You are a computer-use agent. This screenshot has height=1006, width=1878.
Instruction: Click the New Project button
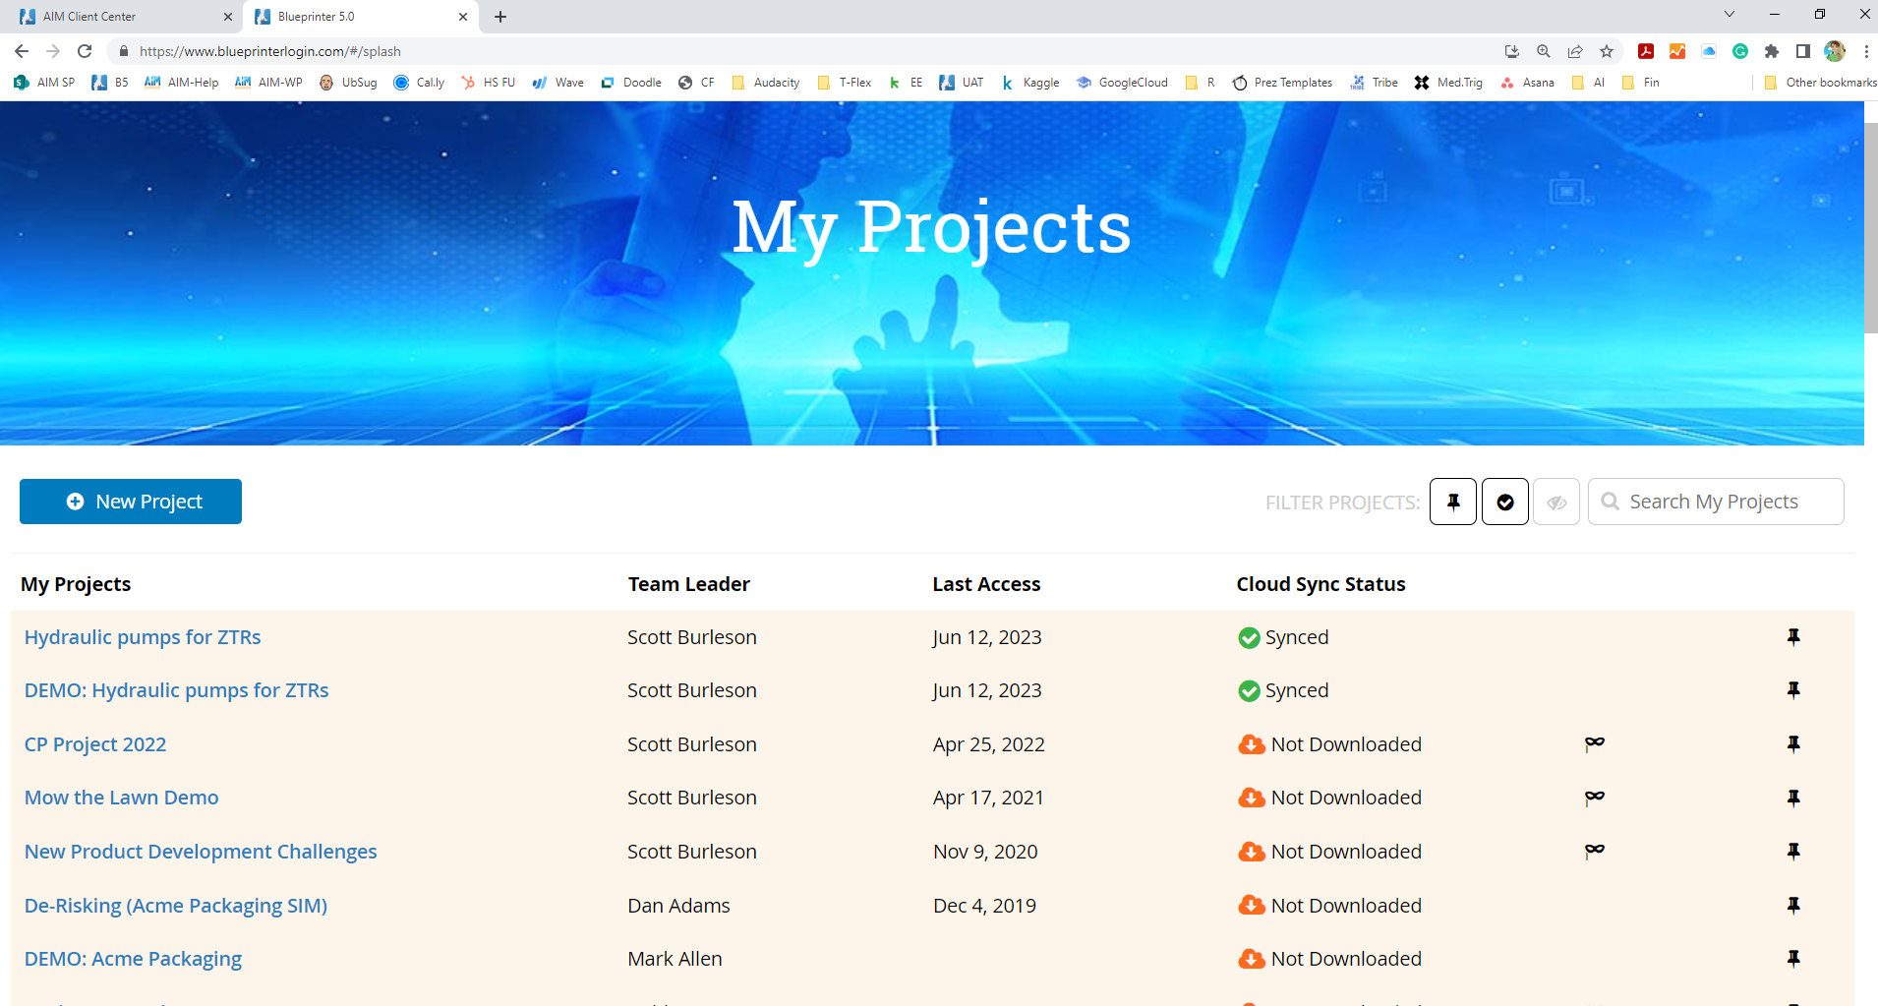click(x=131, y=502)
